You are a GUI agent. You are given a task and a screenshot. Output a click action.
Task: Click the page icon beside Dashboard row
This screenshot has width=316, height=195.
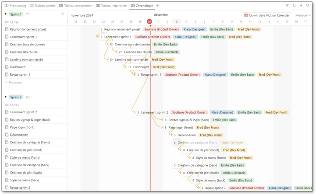(x=7, y=67)
